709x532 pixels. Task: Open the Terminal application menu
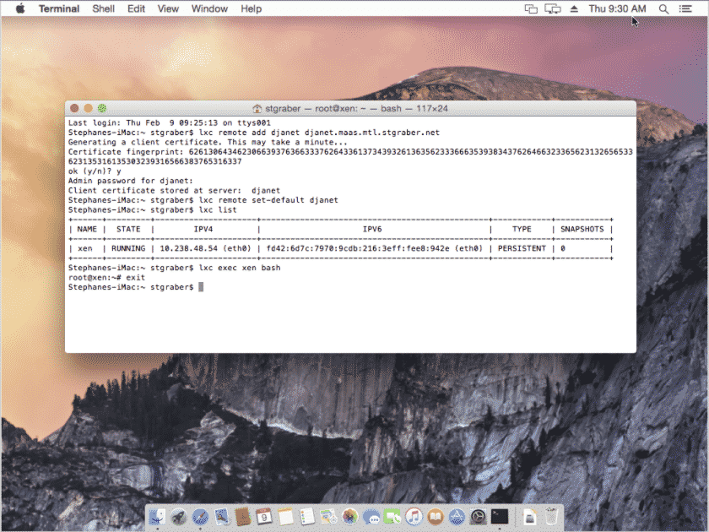coord(59,8)
